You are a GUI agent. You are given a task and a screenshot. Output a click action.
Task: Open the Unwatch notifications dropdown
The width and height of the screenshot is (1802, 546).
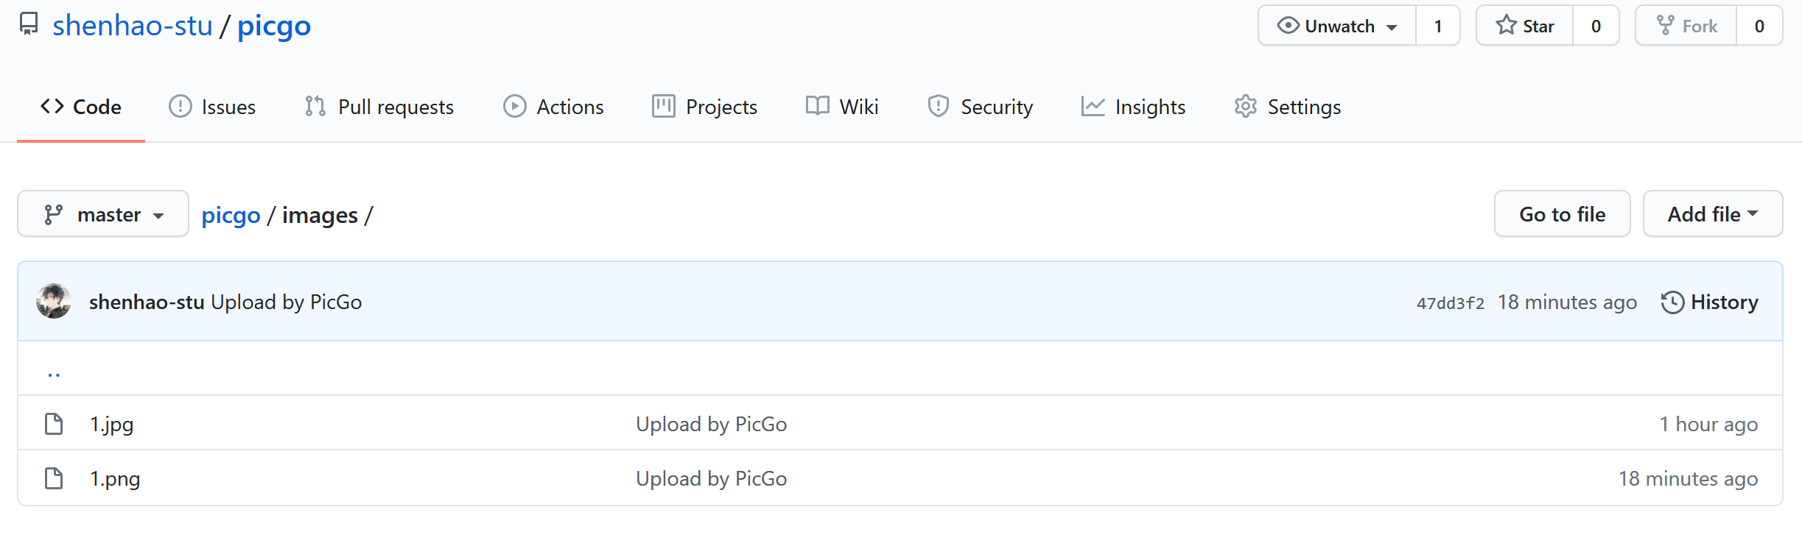tap(1337, 26)
